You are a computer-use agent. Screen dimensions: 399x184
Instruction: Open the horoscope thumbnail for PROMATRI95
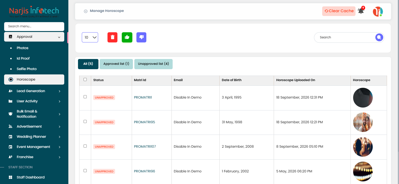363,122
